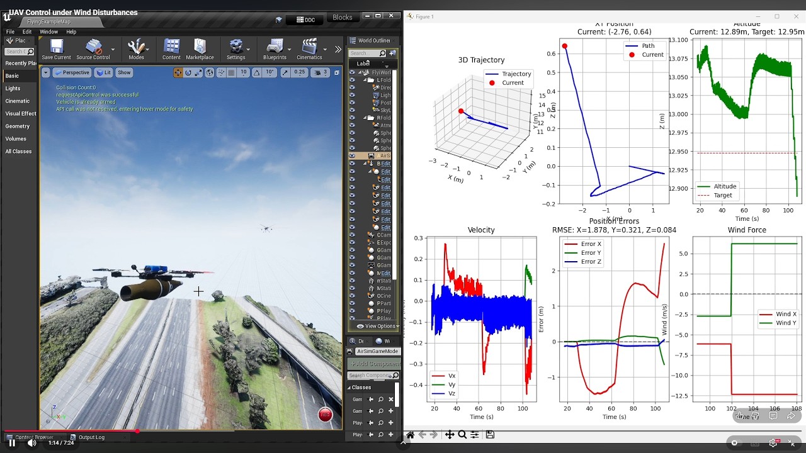
Task: Open the Perspective view mode dropdown
Action: click(x=72, y=72)
